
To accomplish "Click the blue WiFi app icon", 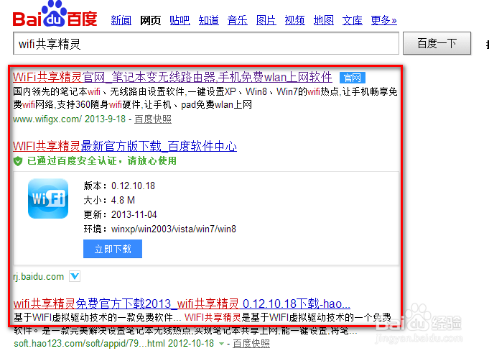I will [48, 198].
